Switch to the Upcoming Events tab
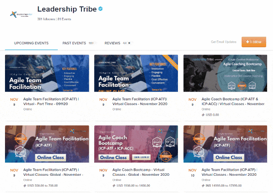This screenshot has width=273, height=193. click(x=31, y=43)
